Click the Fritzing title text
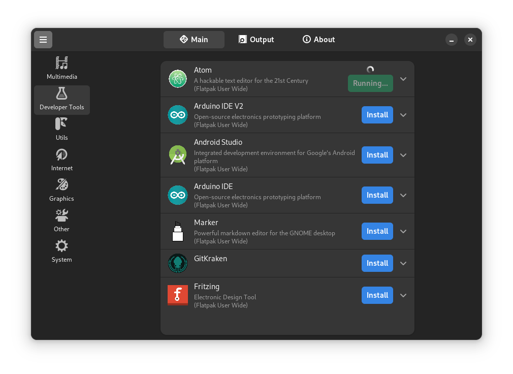Viewport: 513px width, 374px height. pyautogui.click(x=206, y=287)
